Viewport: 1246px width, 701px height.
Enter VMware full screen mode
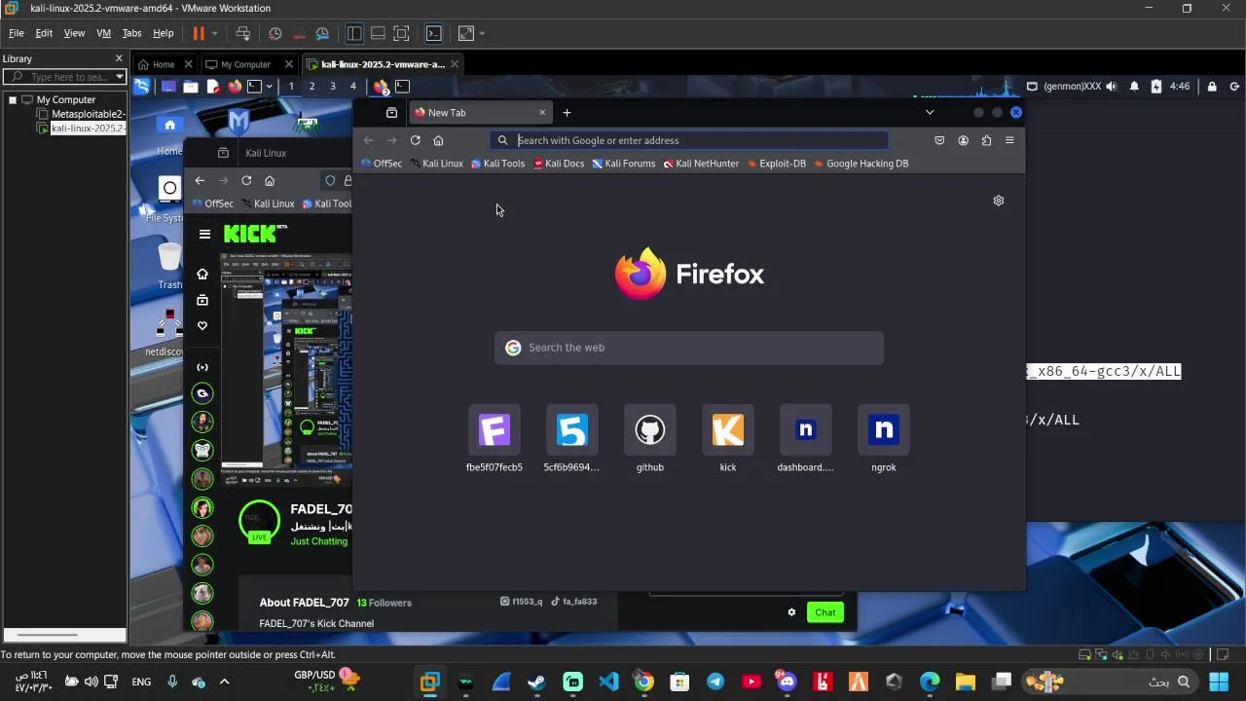[x=401, y=33]
